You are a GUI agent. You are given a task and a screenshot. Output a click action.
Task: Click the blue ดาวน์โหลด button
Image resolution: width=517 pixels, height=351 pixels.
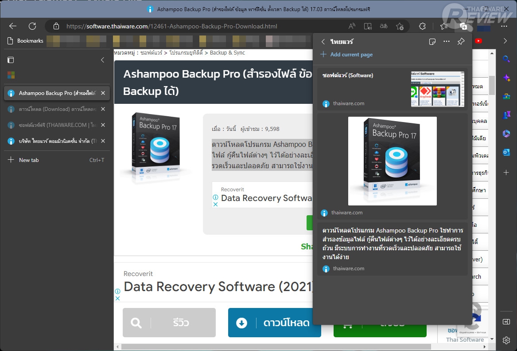[274, 323]
